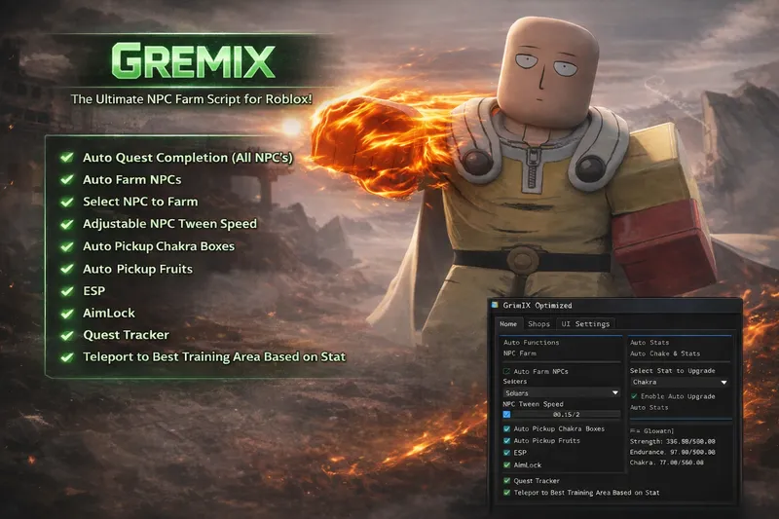779x519 pixels.
Task: Click the NPC Tween Speed label
Action: [533, 404]
